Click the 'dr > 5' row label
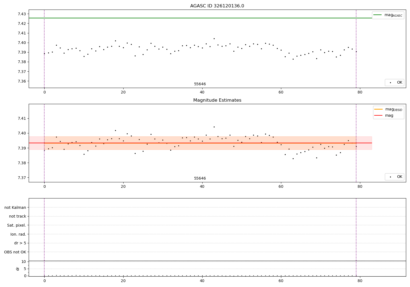The image size is (410, 287). (x=20, y=243)
